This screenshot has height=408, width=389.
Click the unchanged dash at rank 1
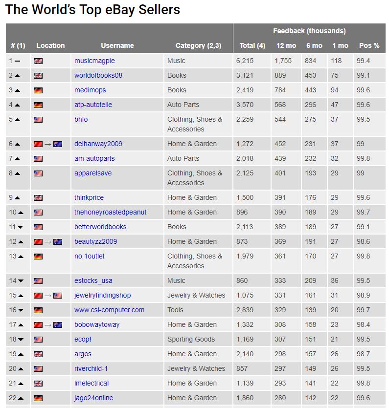click(x=17, y=61)
